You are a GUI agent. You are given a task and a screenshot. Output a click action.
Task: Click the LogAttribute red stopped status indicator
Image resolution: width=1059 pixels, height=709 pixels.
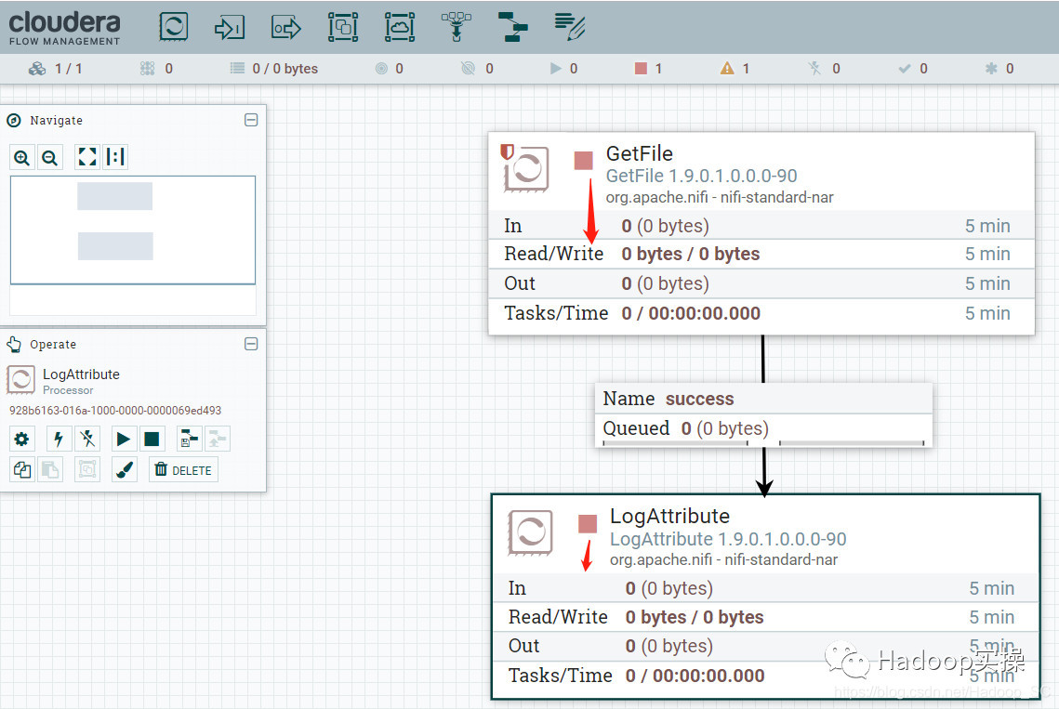(588, 523)
